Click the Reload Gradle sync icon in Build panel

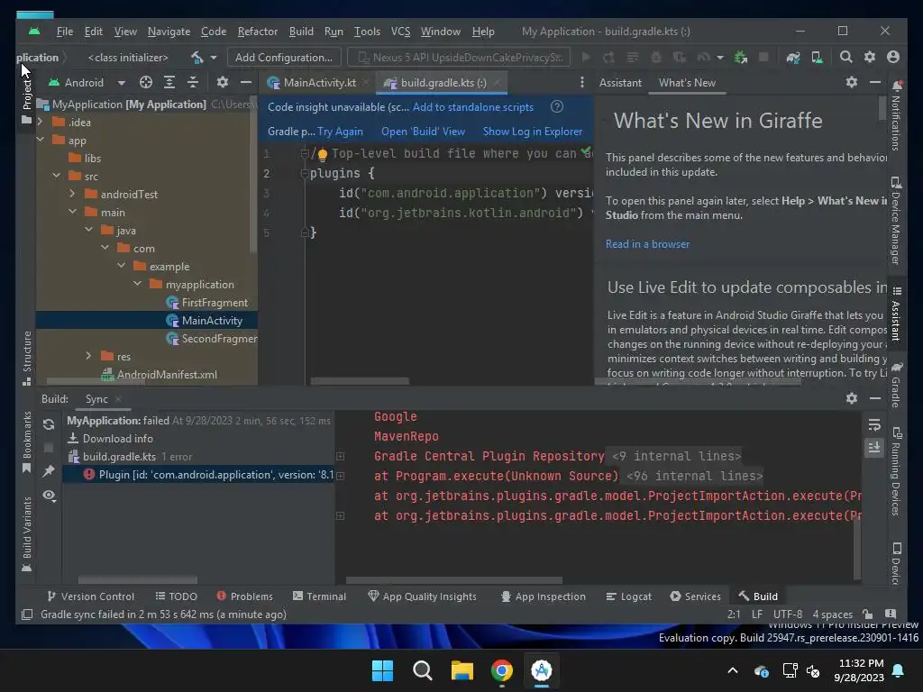[x=49, y=424]
